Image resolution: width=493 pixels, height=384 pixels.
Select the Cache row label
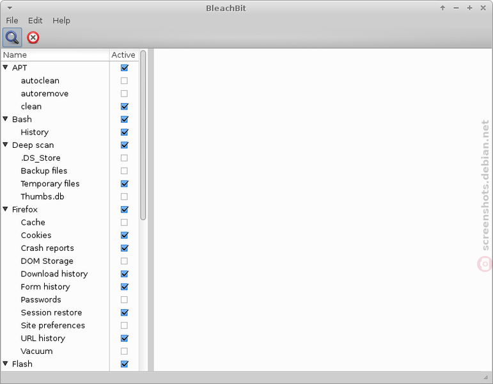click(33, 223)
